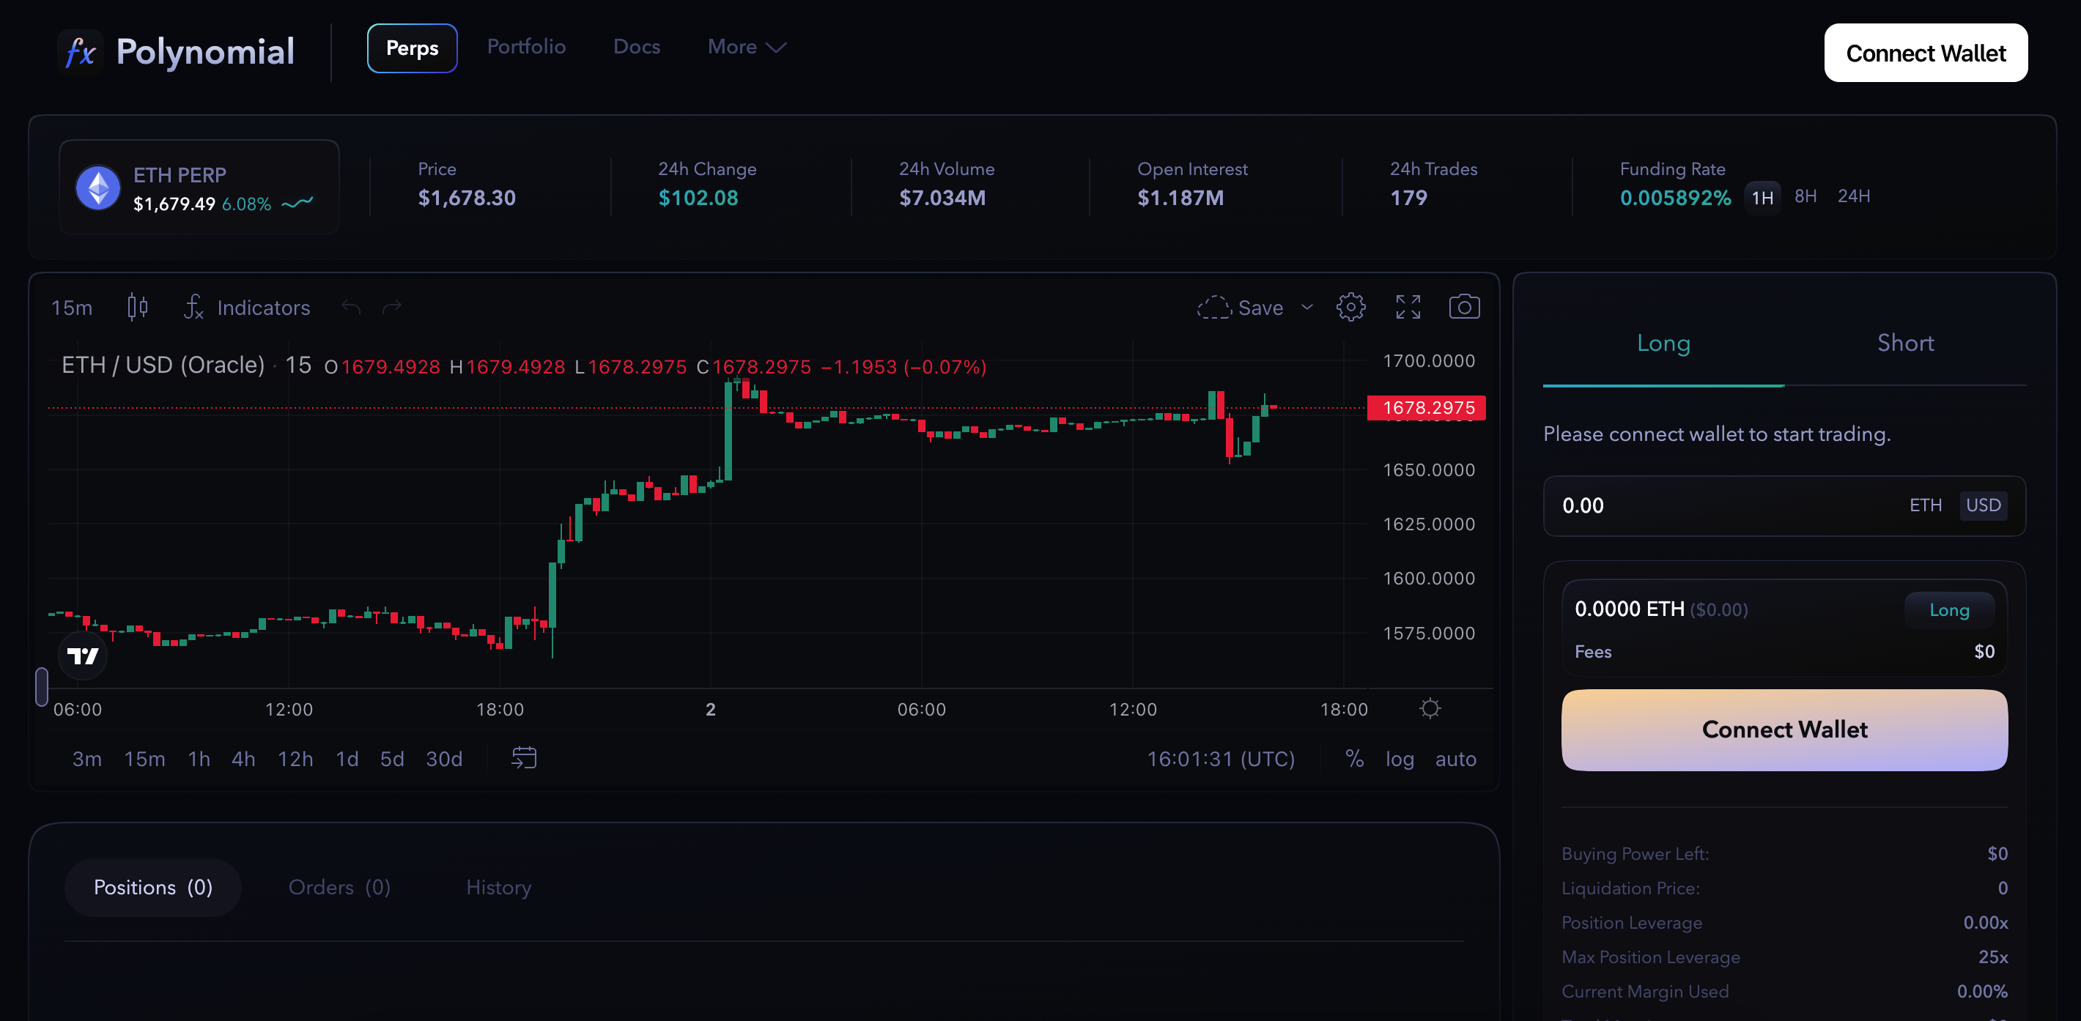Click Connect Wallet in the header

click(1925, 53)
